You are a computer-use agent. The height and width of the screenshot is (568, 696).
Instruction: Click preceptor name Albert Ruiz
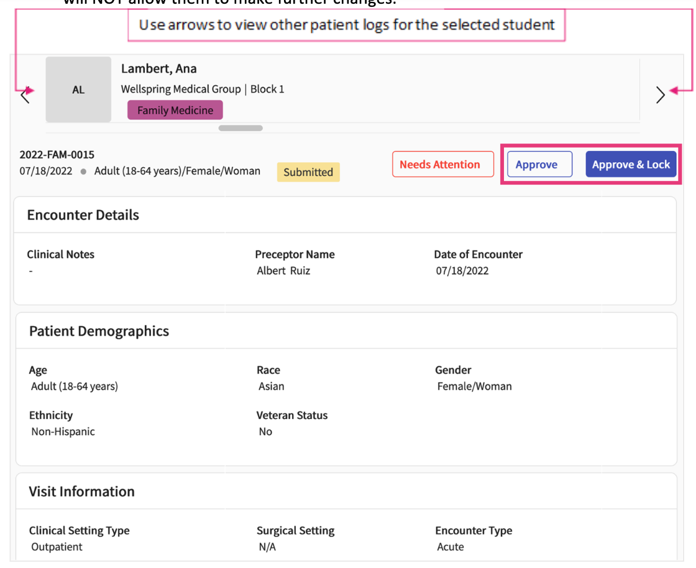283,271
